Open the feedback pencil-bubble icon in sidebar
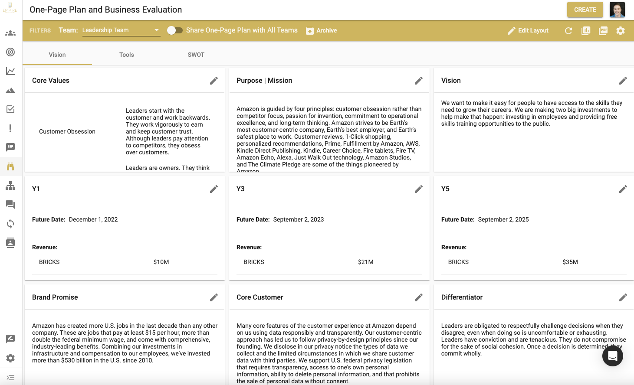Image resolution: width=634 pixels, height=385 pixels. point(10,339)
